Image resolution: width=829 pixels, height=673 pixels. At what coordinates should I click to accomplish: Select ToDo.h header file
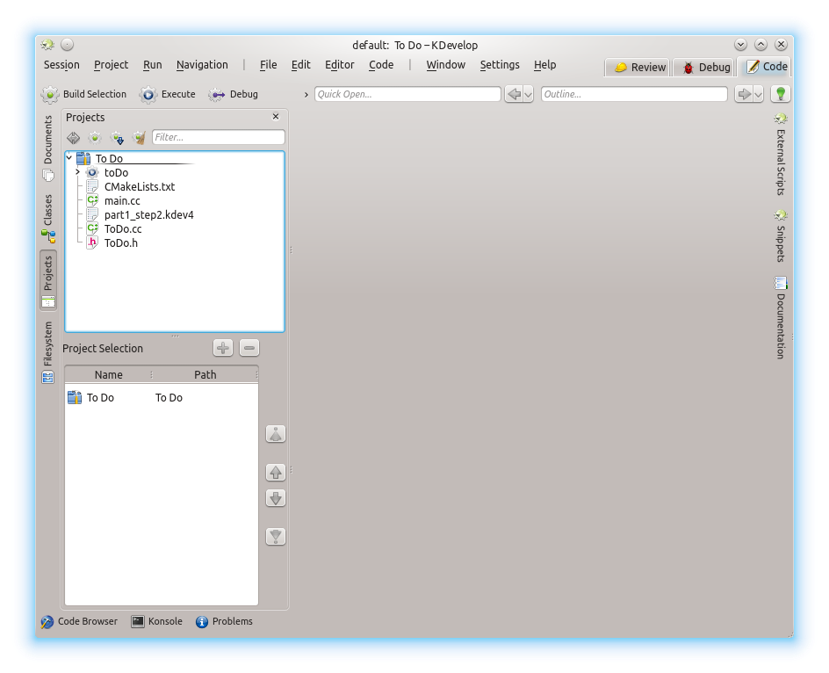point(121,242)
